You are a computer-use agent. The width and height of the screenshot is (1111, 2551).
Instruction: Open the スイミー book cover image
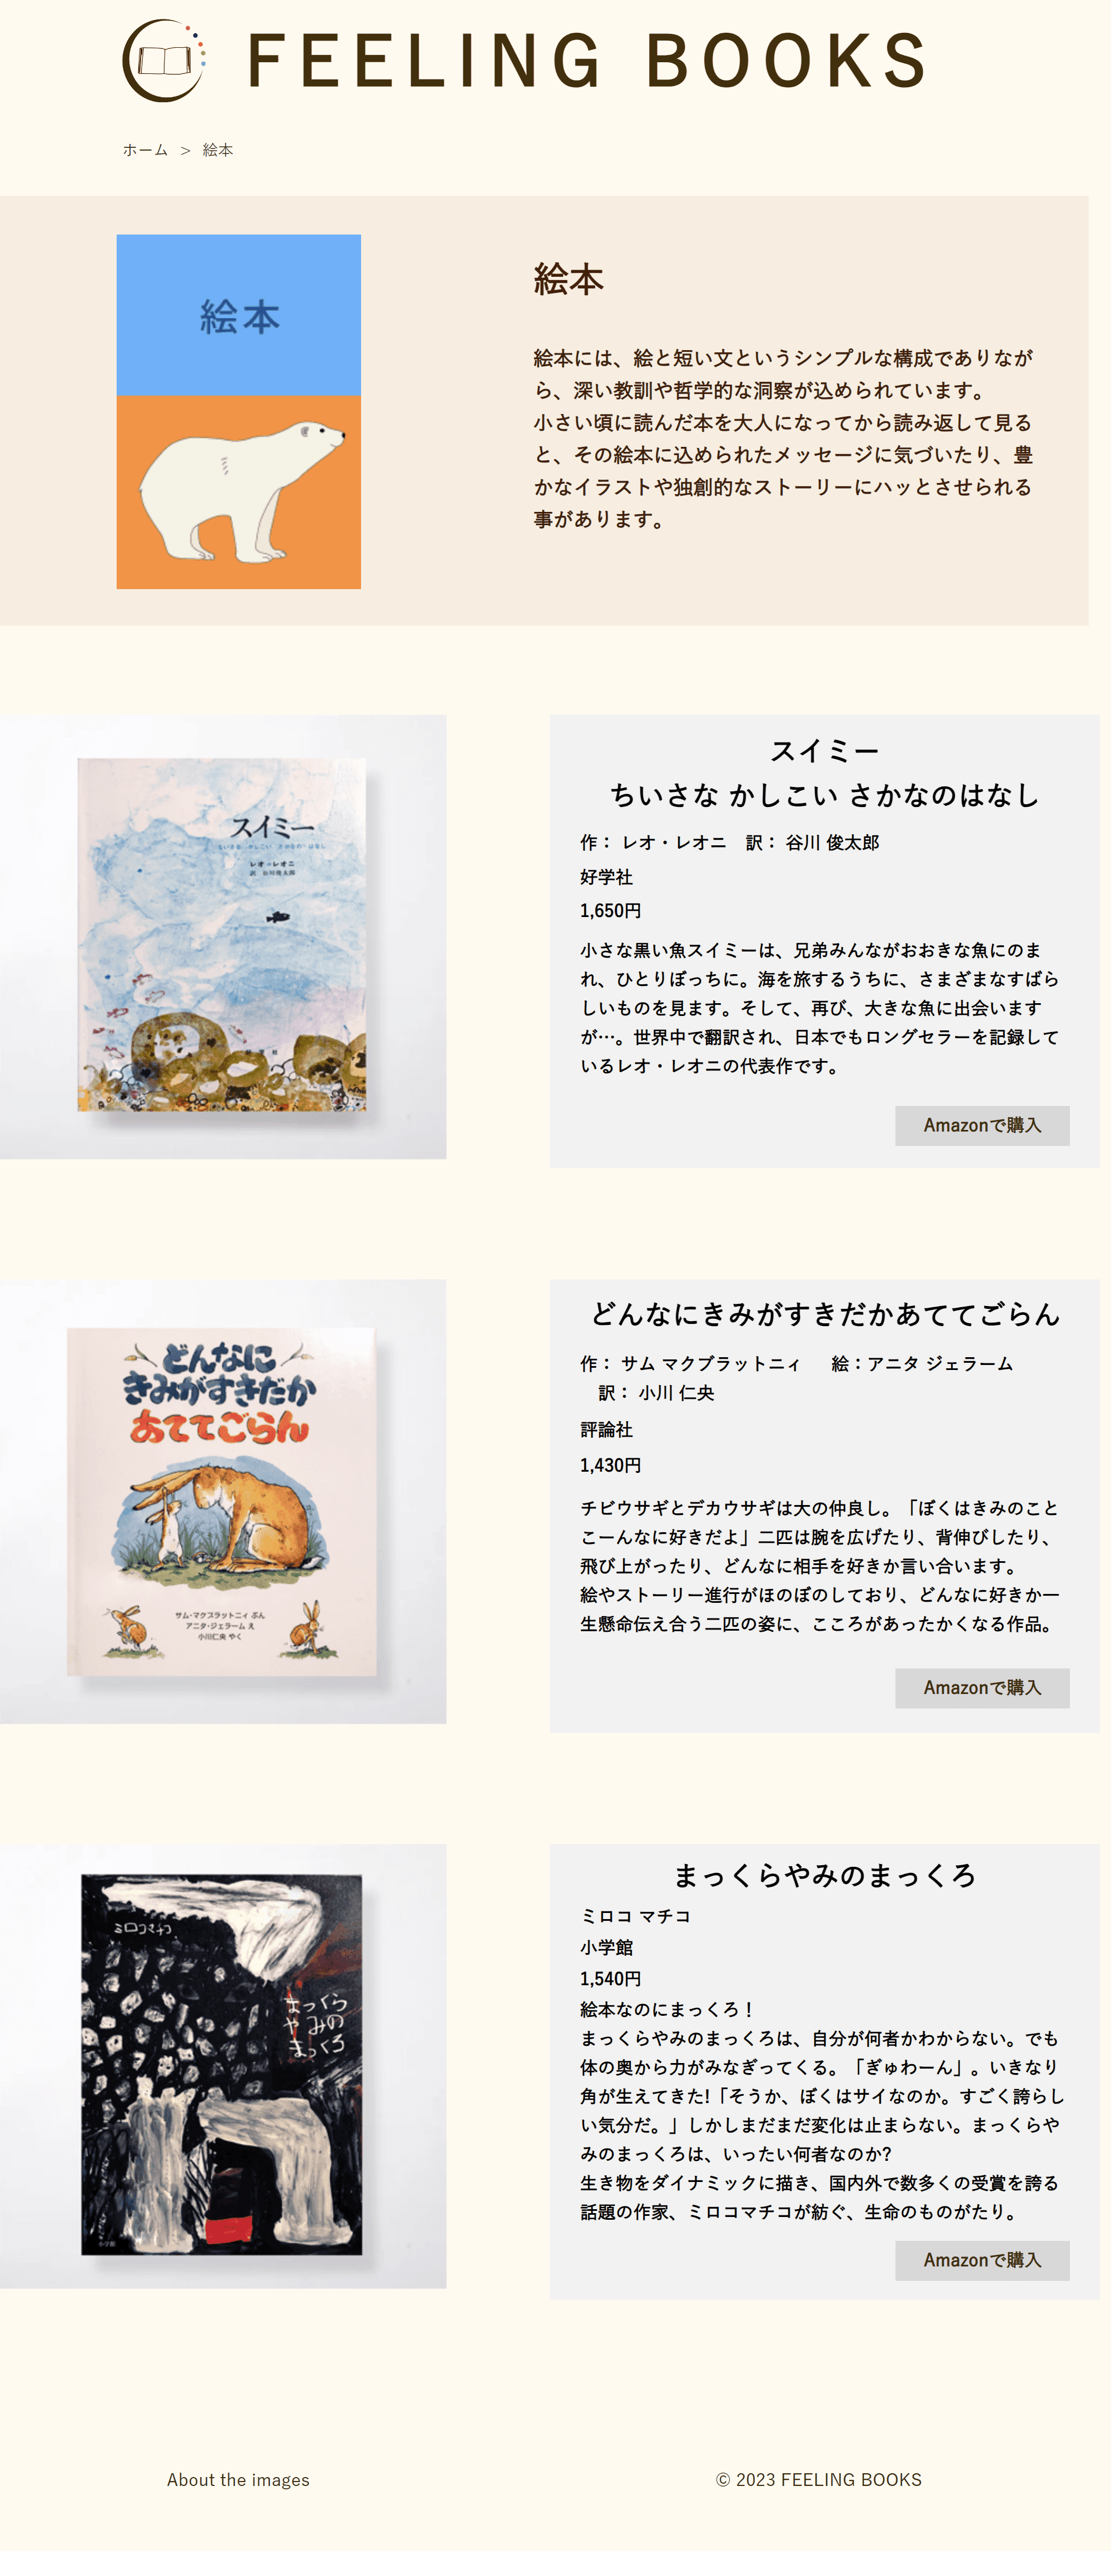click(x=223, y=937)
